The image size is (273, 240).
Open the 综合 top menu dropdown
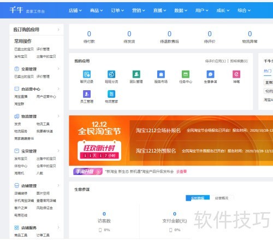[x=244, y=10]
